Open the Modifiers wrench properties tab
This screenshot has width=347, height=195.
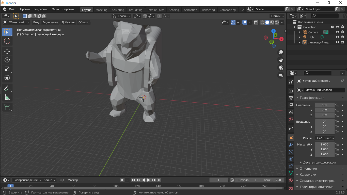click(x=291, y=145)
